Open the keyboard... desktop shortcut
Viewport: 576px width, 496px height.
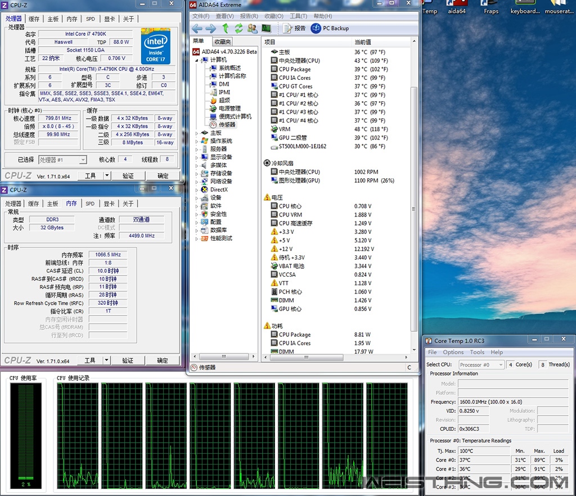pyautogui.click(x=525, y=7)
